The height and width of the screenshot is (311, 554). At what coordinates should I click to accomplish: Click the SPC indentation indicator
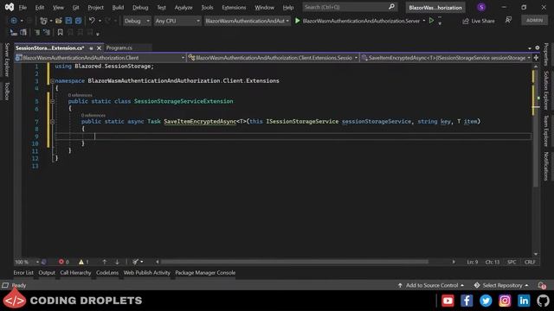(512, 262)
